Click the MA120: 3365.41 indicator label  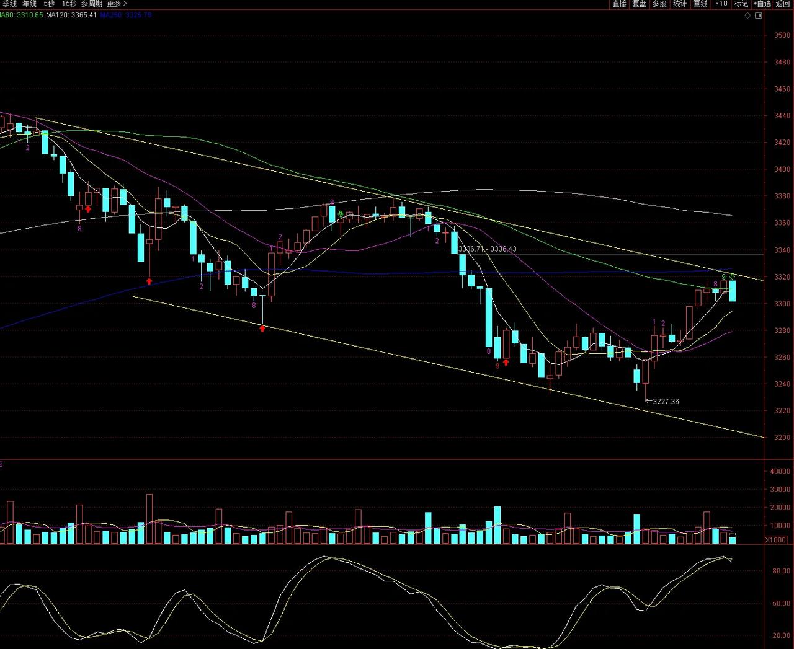[x=71, y=15]
